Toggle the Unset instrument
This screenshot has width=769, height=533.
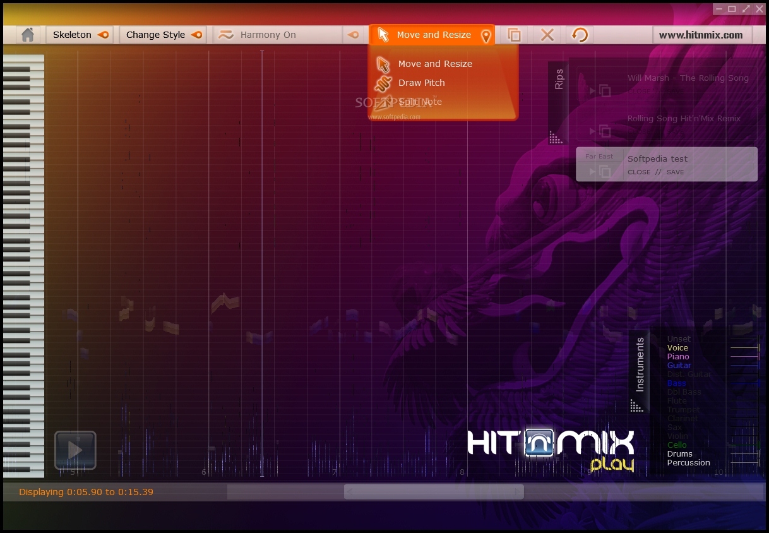point(679,339)
